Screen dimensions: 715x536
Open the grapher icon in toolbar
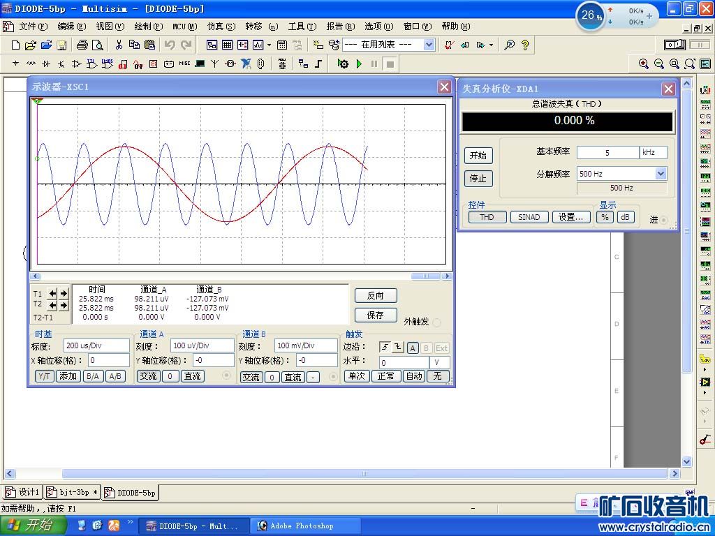click(x=258, y=45)
